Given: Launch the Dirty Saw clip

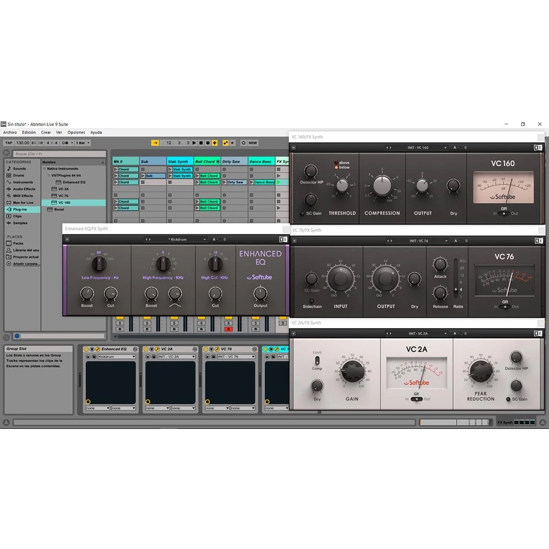Looking at the screenshot, I should tap(225, 182).
